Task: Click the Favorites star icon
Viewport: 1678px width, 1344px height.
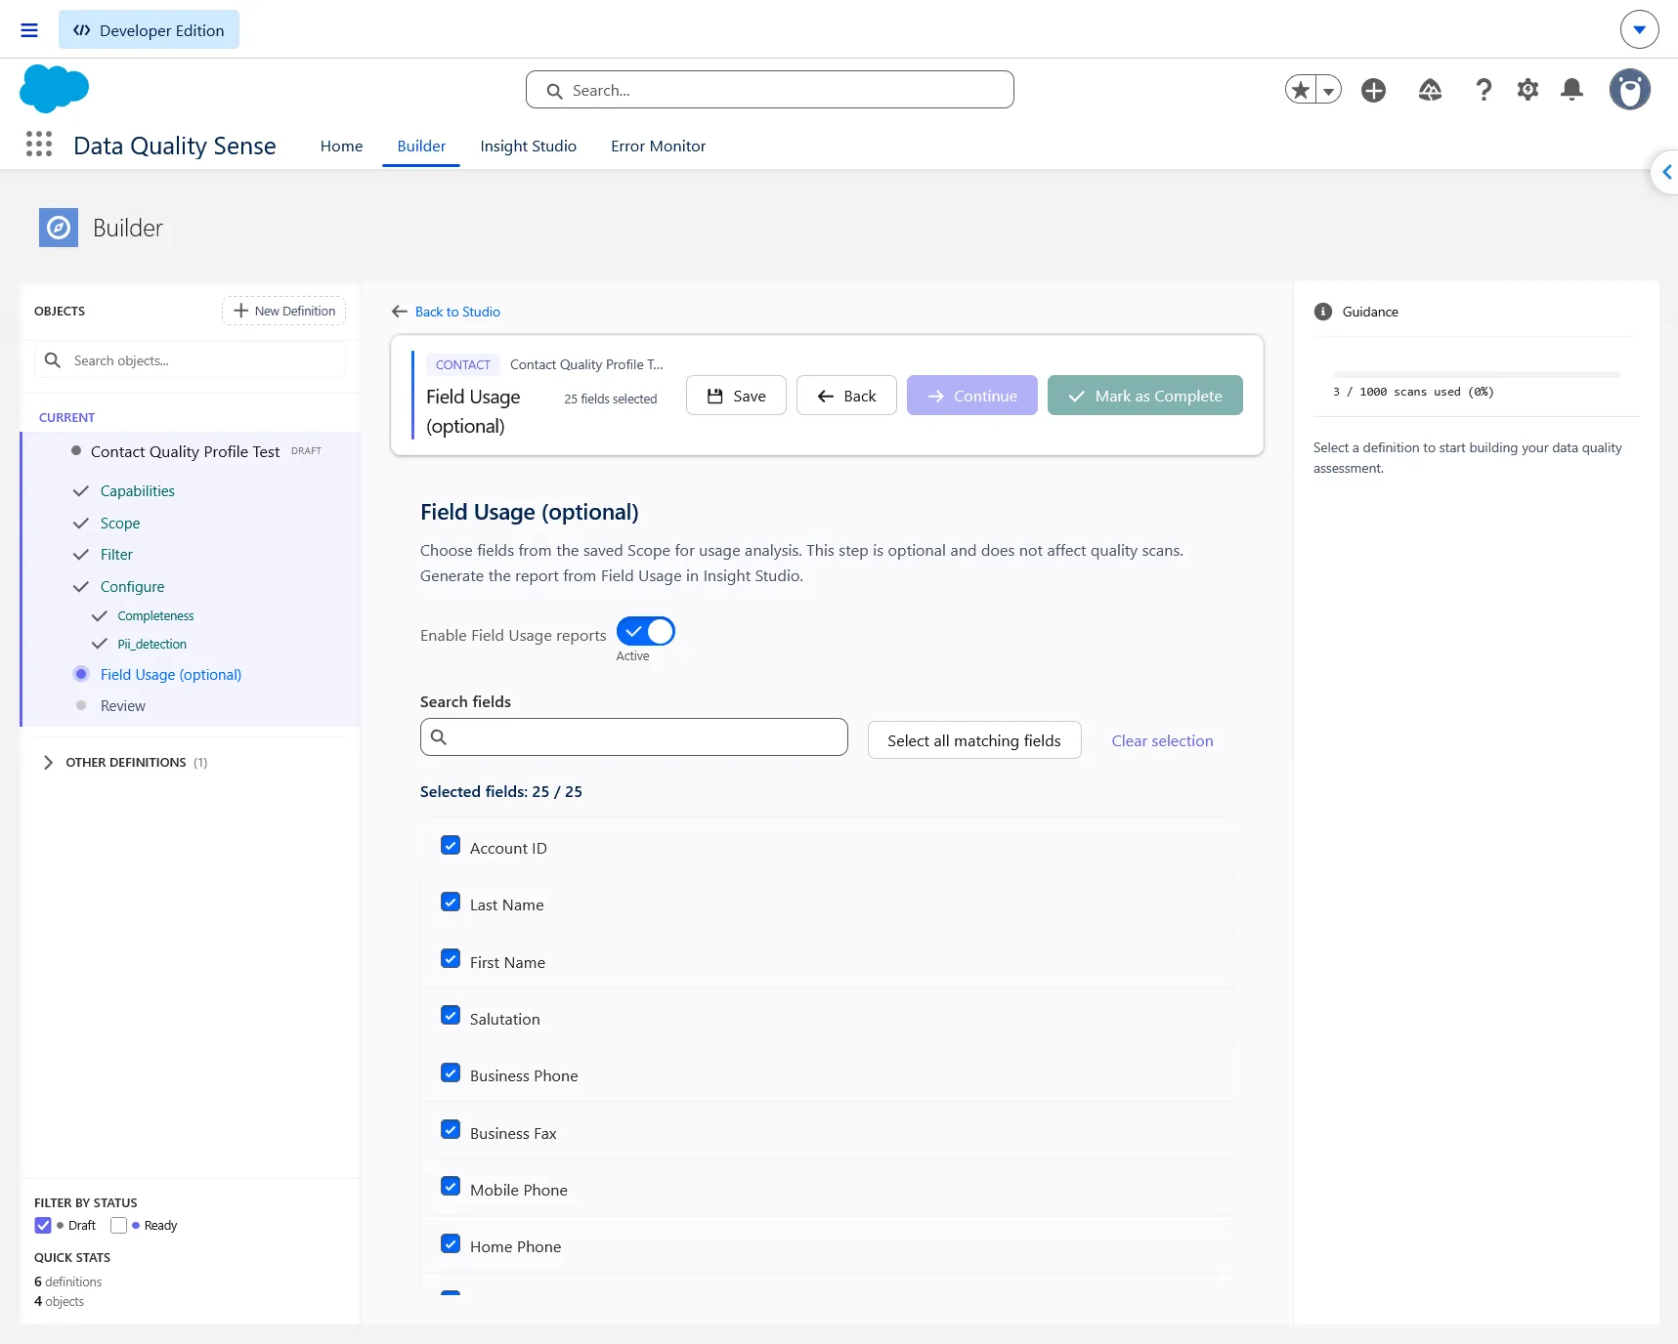Action: [x=1300, y=90]
